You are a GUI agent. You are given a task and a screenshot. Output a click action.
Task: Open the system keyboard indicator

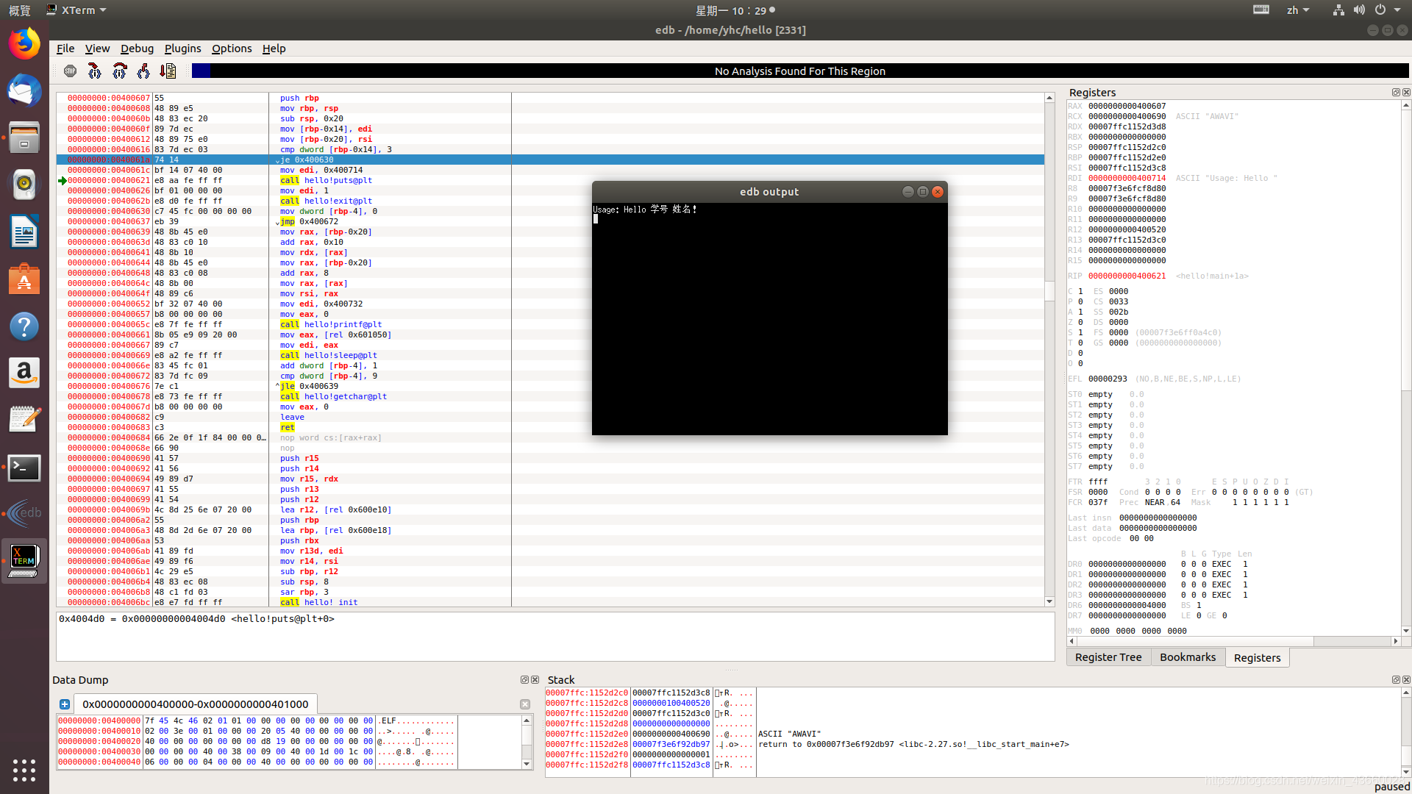(x=1261, y=10)
